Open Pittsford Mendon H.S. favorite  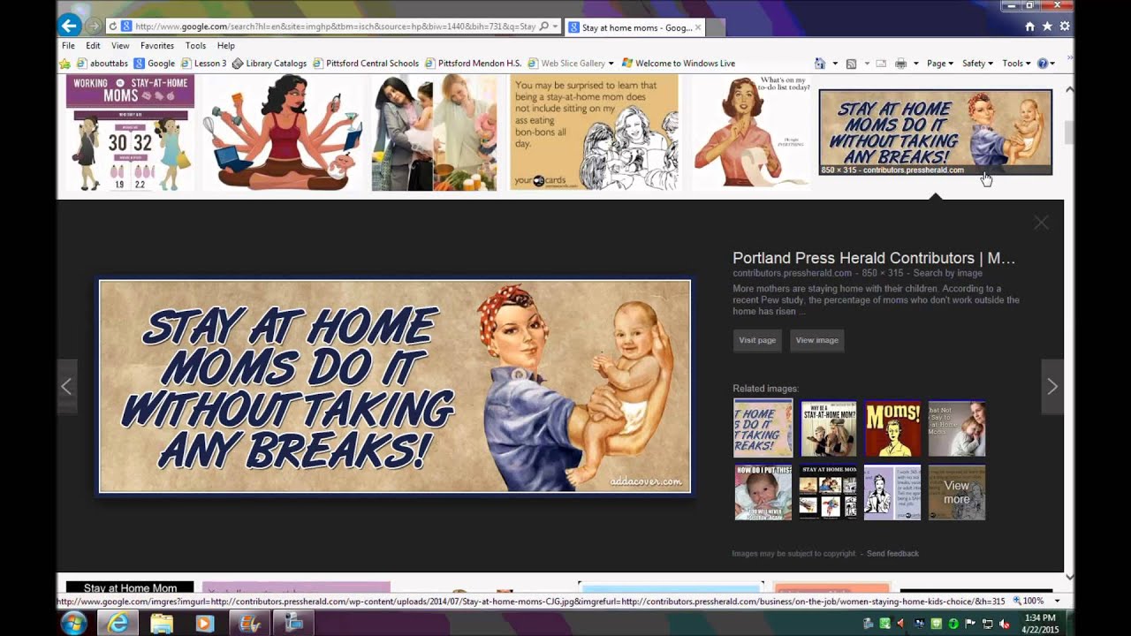tap(474, 64)
